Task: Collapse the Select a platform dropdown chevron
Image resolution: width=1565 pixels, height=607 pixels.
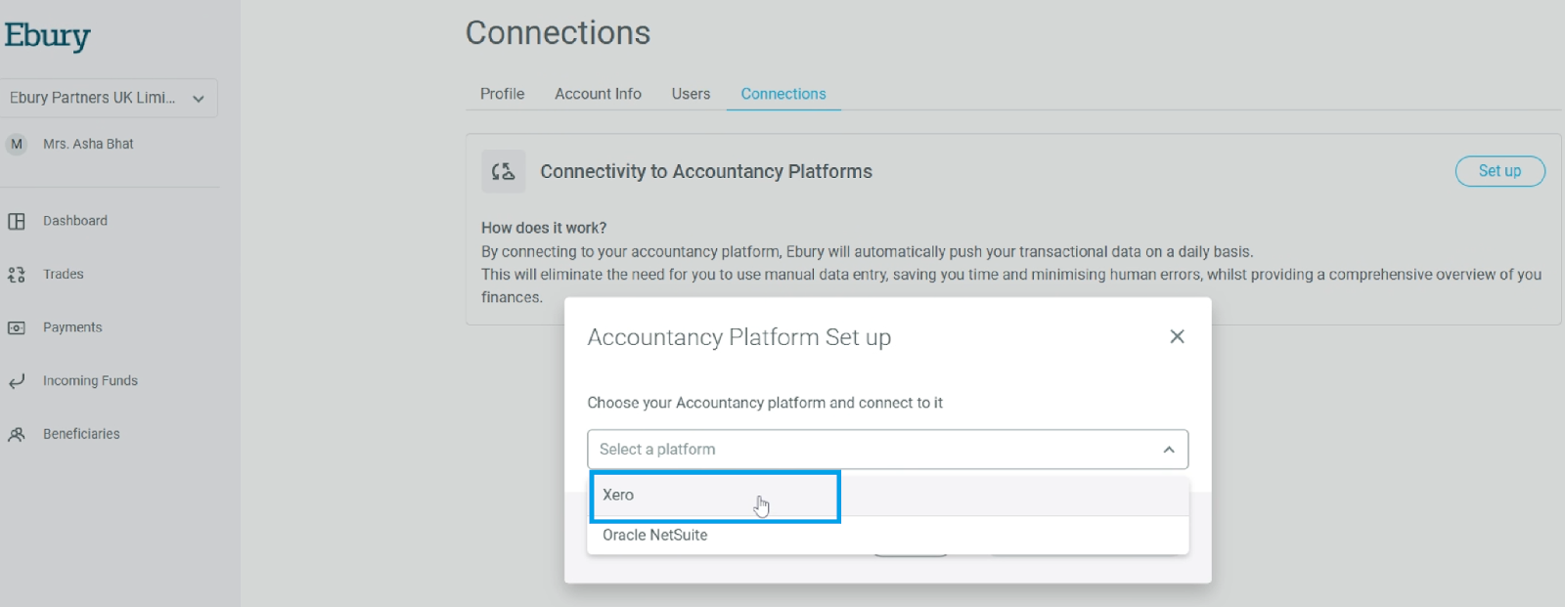Action: 1169,450
